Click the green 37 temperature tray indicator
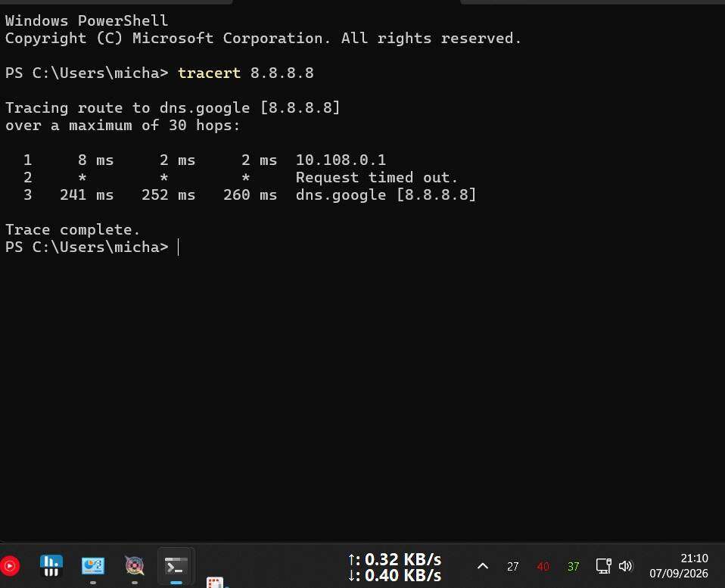The height and width of the screenshot is (588, 725). (x=574, y=566)
